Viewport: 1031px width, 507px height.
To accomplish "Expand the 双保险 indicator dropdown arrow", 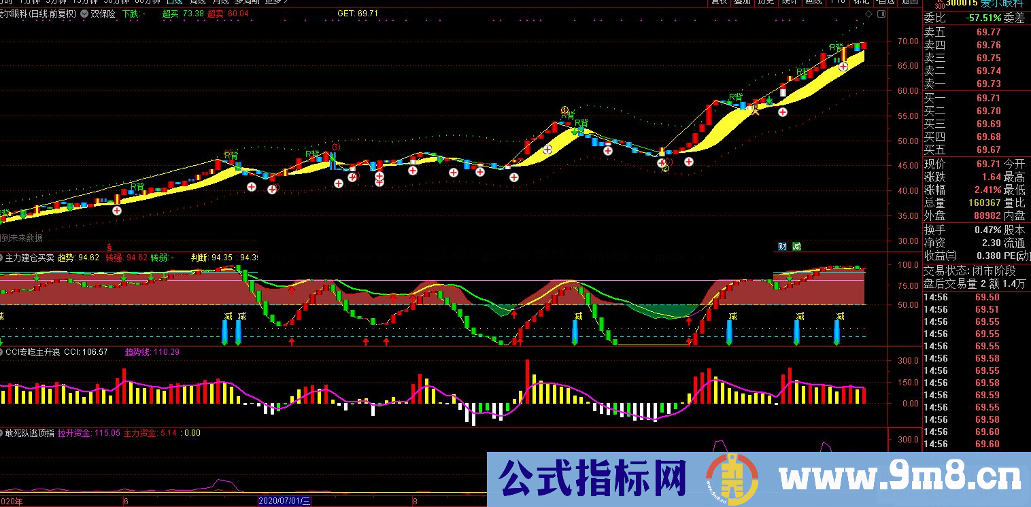I will pos(84,13).
